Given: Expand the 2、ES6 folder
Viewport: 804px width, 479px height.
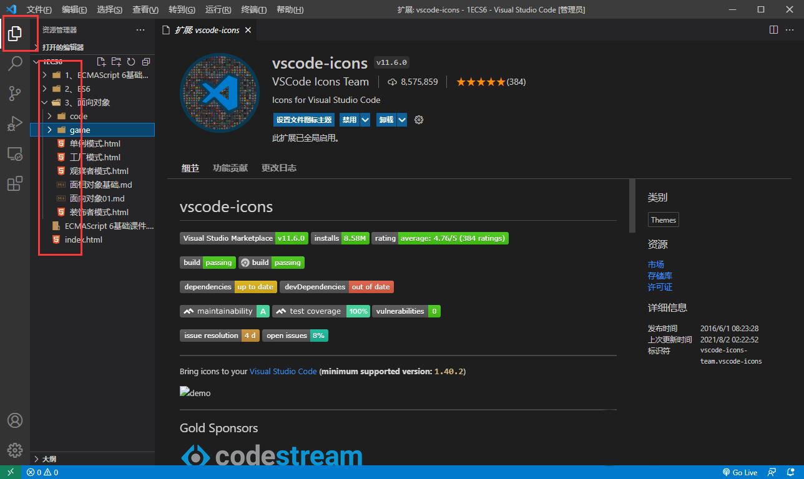Looking at the screenshot, I should point(92,89).
